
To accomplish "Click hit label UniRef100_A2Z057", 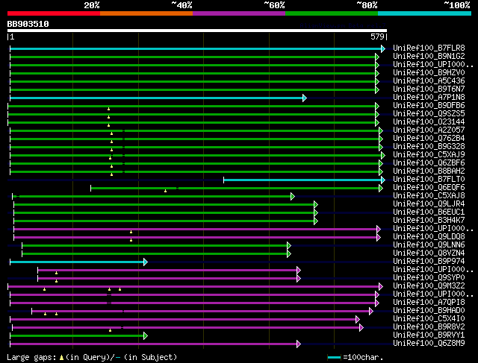I will point(429,130).
